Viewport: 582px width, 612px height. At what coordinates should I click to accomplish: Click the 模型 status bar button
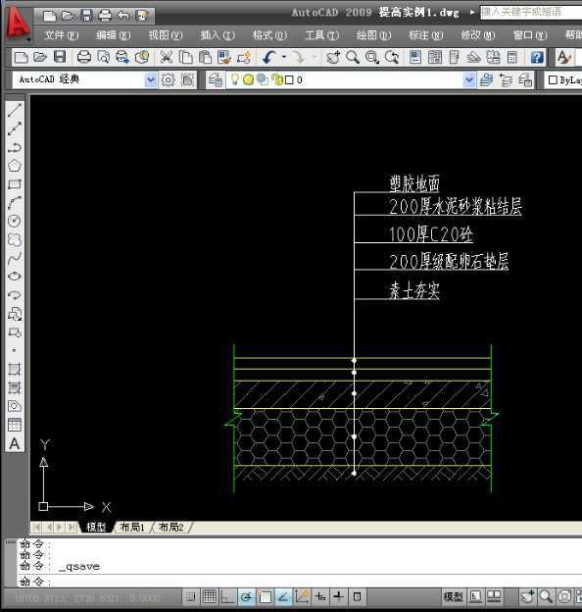[454, 596]
